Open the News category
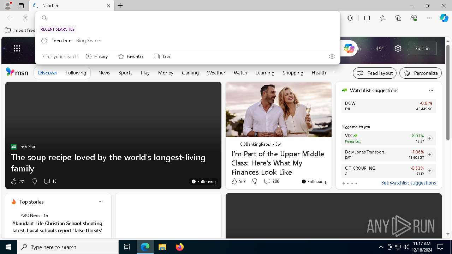This screenshot has width=452, height=254. pyautogui.click(x=104, y=73)
